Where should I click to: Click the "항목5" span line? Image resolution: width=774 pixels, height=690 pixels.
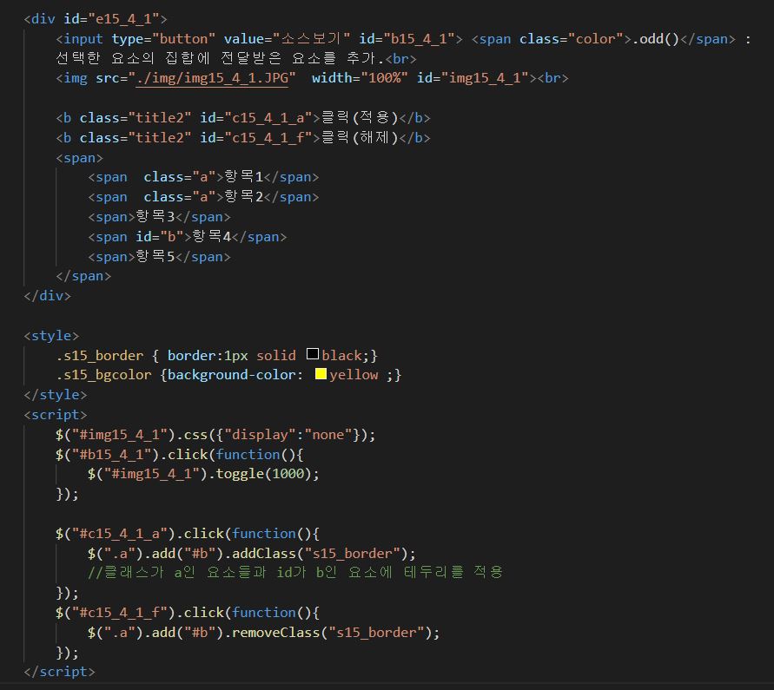(159, 256)
